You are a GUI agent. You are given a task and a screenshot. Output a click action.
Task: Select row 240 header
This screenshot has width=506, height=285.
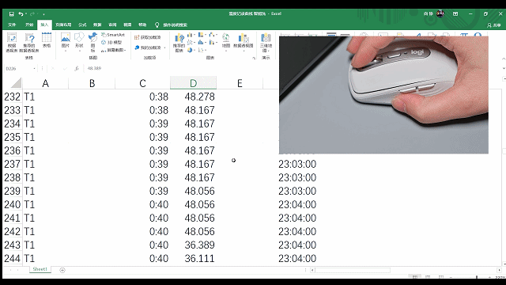(13, 204)
